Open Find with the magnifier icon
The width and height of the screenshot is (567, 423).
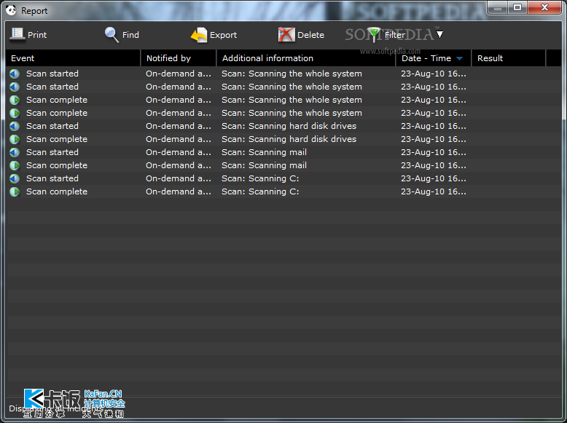[112, 35]
